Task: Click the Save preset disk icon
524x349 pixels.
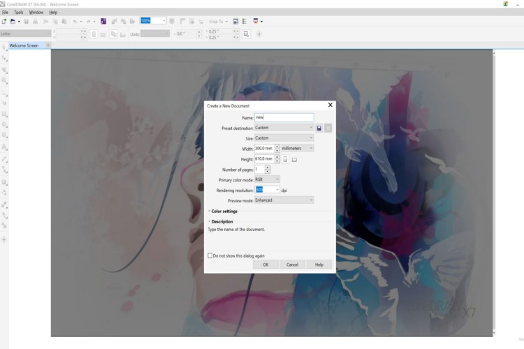Action: [319, 128]
